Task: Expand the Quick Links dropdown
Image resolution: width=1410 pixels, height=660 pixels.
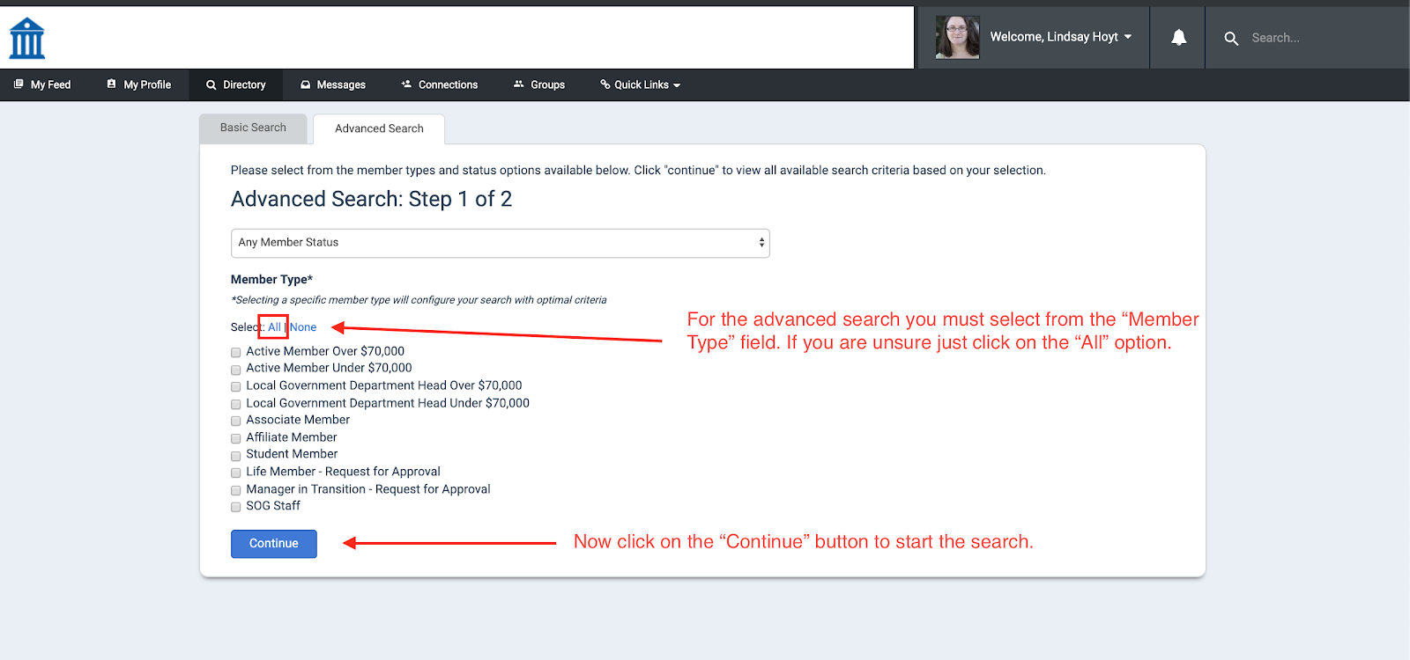Action: [x=641, y=84]
